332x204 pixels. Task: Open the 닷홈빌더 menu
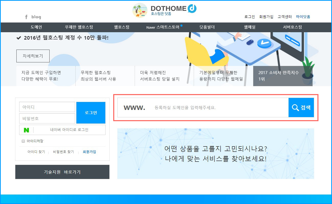click(x=207, y=27)
